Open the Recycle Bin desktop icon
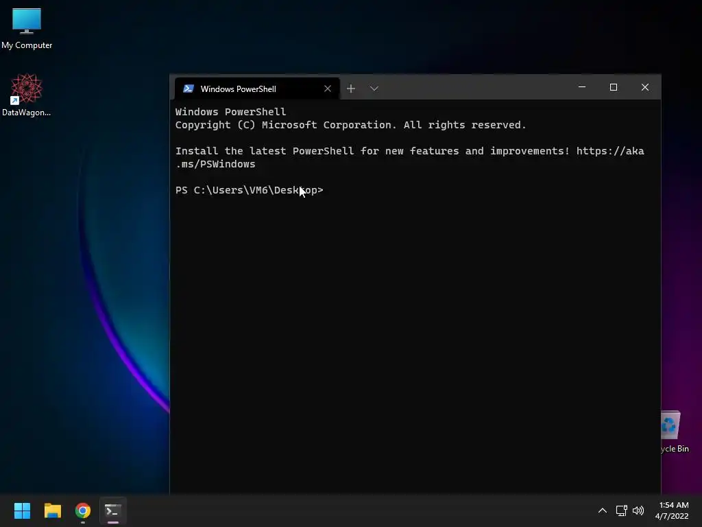This screenshot has width=702, height=527. (x=675, y=432)
